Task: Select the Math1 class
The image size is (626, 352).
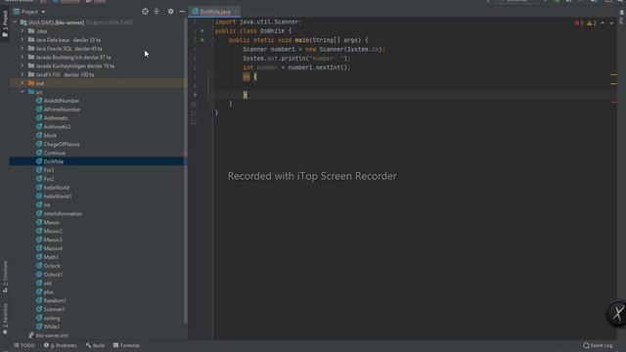Action: pos(51,257)
